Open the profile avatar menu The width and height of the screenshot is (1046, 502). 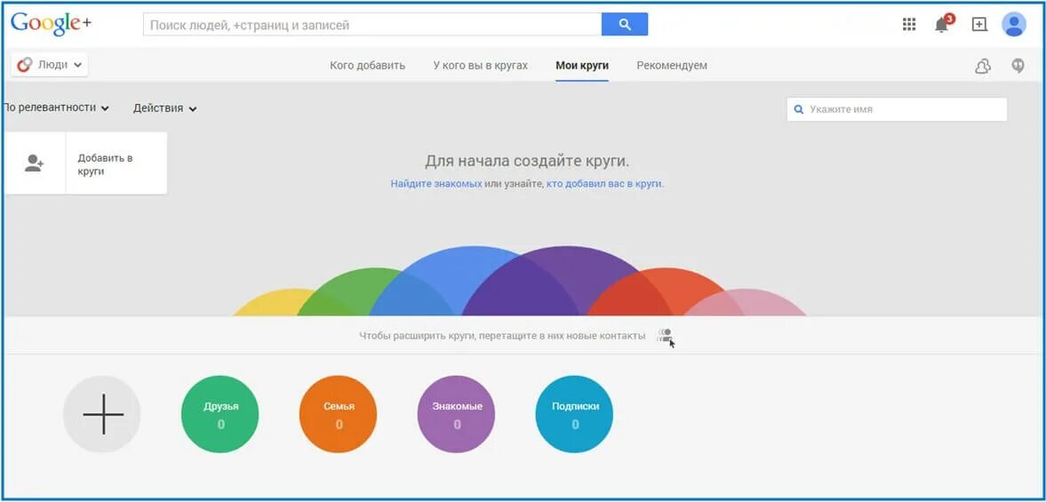[1013, 25]
